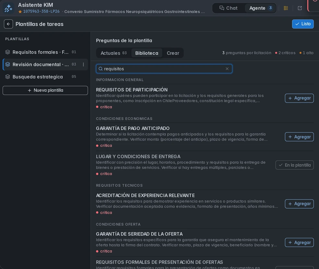The height and width of the screenshot is (269, 319).
Task: Click the CONDICIONES ECONOMICAS section header
Action: [x=124, y=119]
